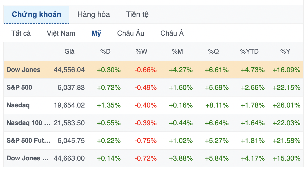Click the %W column header
Image resolution: width=308 pixels, height=170 pixels.
pyautogui.click(x=141, y=51)
